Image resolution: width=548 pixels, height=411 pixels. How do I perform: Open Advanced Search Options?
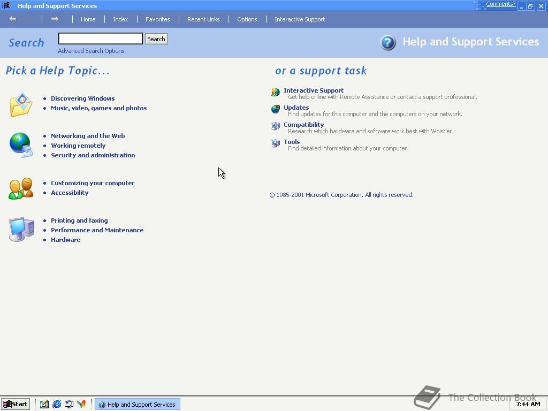coord(91,51)
